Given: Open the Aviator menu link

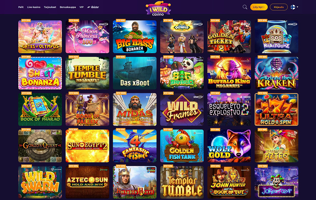Looking at the screenshot, I should pyautogui.click(x=93, y=7).
